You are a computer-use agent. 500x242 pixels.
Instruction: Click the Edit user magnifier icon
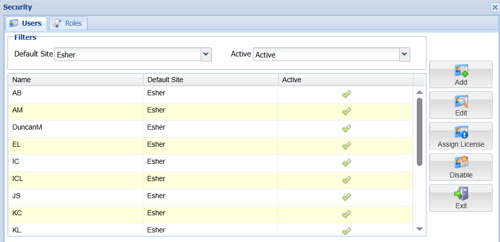pyautogui.click(x=461, y=101)
